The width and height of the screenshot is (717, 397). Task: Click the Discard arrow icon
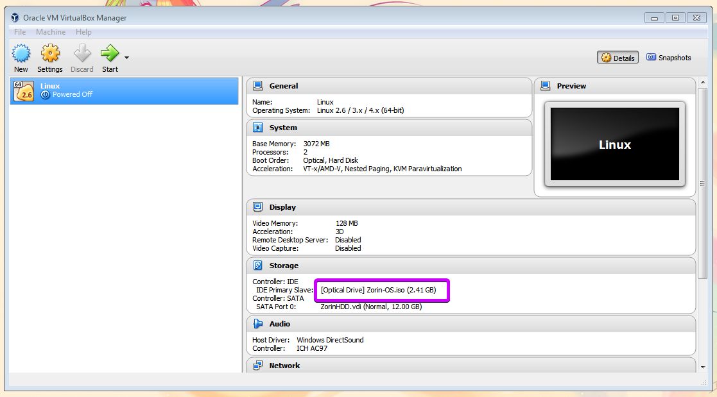[82, 53]
